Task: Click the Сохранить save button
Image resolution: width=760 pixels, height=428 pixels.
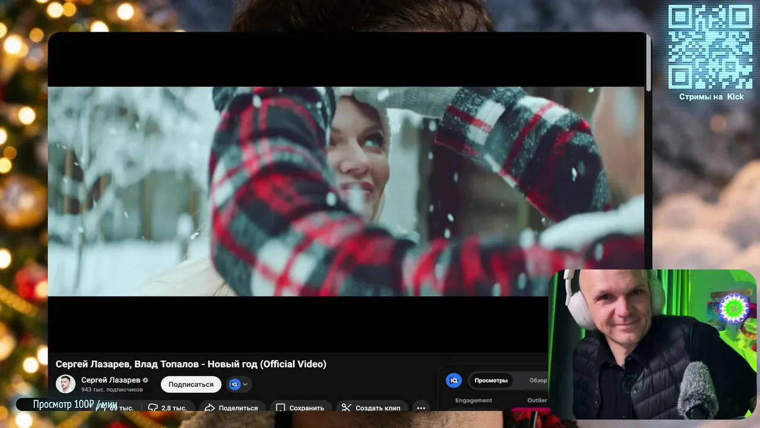Action: pos(300,407)
